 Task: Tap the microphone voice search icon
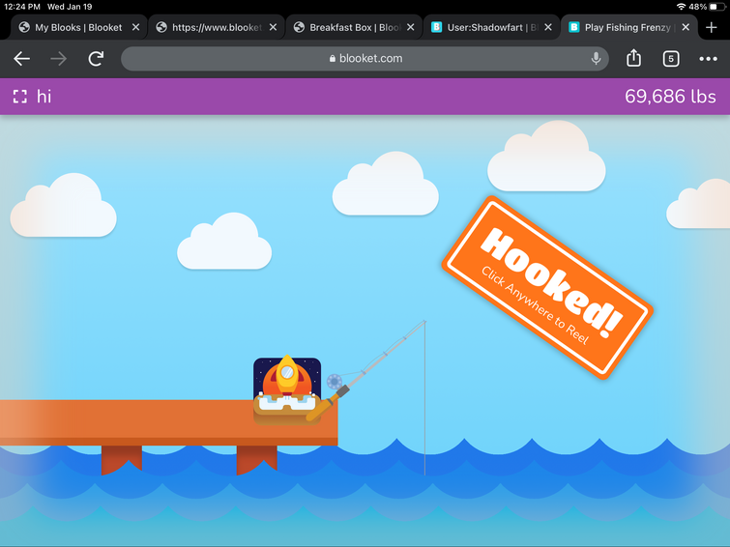pos(596,59)
